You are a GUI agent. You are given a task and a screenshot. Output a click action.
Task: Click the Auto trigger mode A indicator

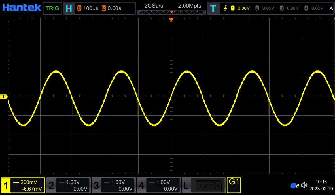(331, 8)
